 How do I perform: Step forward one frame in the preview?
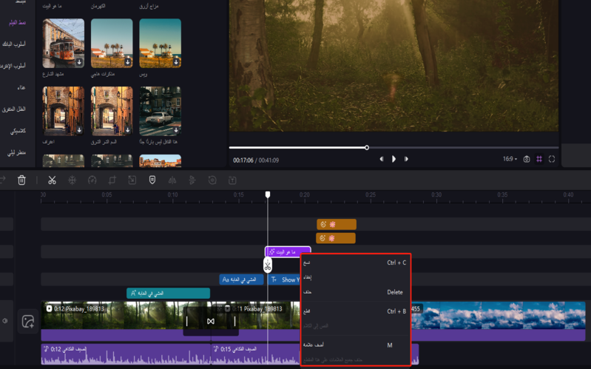pos(406,159)
